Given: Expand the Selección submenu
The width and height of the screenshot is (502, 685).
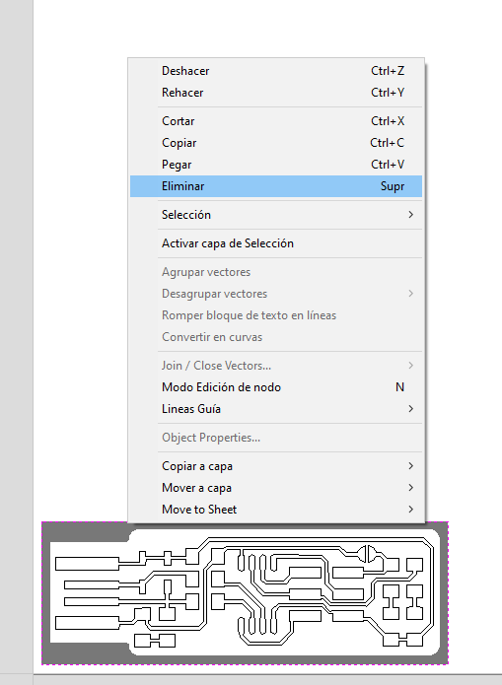Looking at the screenshot, I should pos(276,215).
